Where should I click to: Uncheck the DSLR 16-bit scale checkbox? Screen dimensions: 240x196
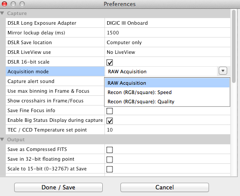click(109, 62)
